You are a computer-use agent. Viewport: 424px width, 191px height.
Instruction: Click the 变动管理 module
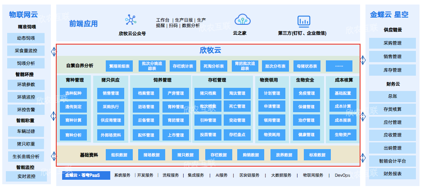(x=237, y=120)
